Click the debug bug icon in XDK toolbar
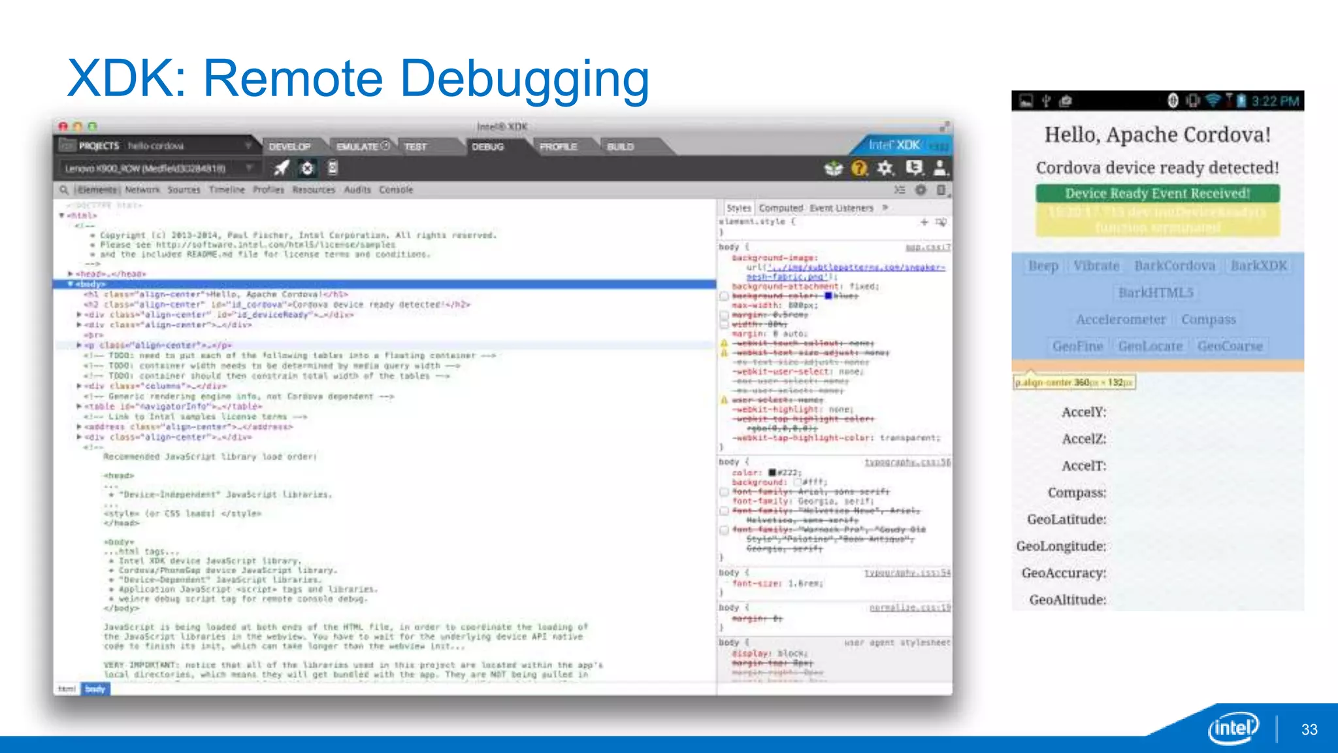 [x=307, y=169]
